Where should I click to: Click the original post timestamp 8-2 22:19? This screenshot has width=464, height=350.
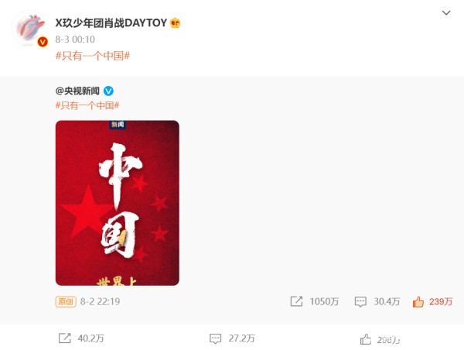click(100, 302)
